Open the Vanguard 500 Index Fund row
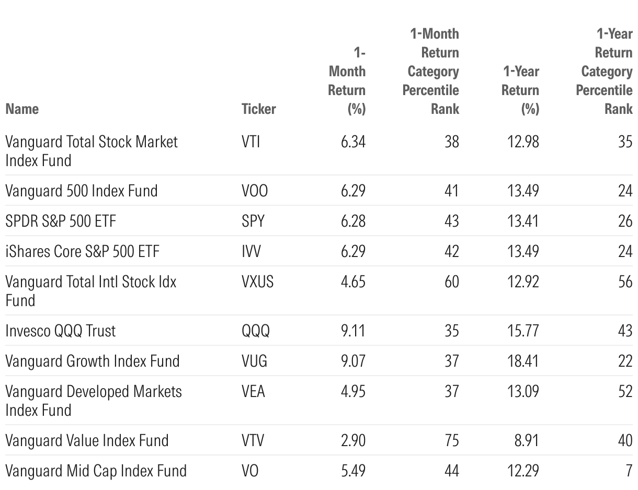The image size is (638, 490). point(81,190)
